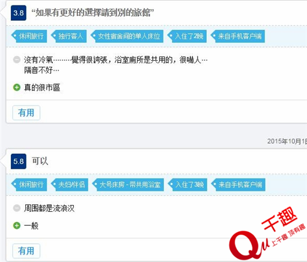This screenshot has width=307, height=262.
Task: Click the 2015年10月 review date
Action: point(287,141)
